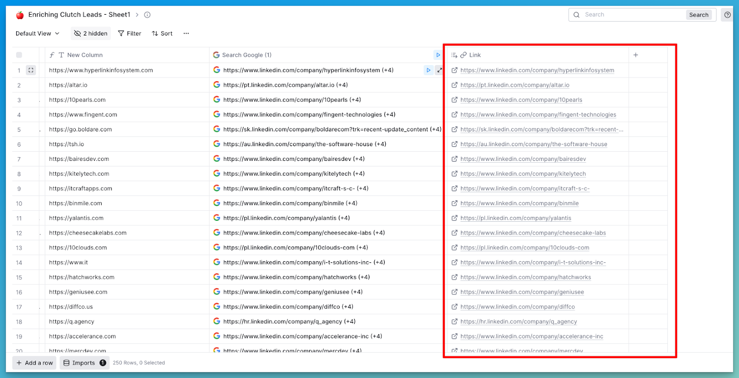Select the https://kitelytech.com cell
739x378 pixels.
tap(127, 174)
